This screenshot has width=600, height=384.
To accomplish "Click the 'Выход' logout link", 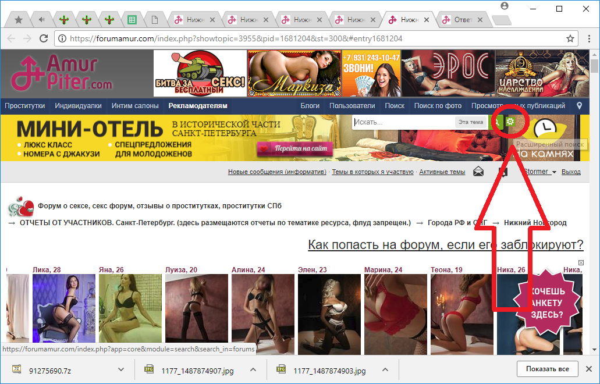I will pos(571,172).
